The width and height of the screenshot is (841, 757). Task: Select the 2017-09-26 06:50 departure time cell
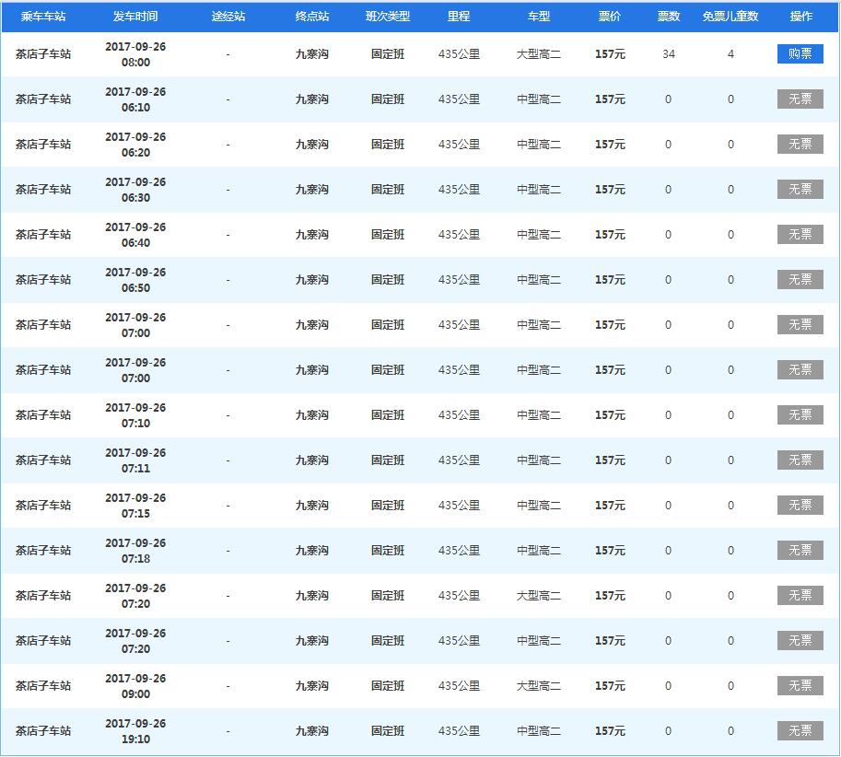pyautogui.click(x=135, y=280)
